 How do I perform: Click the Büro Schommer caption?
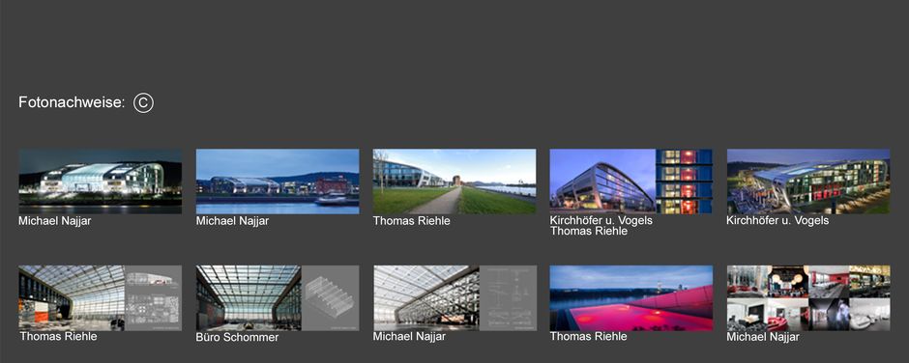click(x=237, y=337)
